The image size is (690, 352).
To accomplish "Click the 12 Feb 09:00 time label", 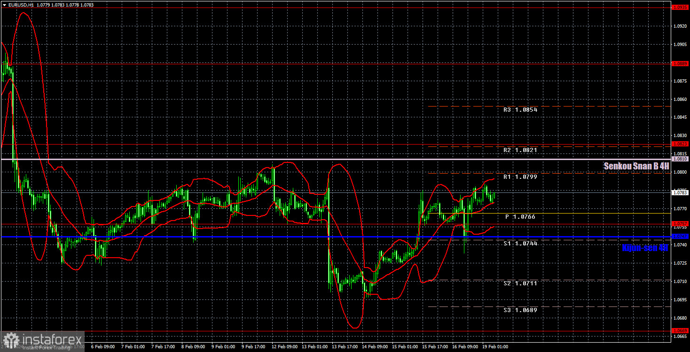I will (285, 347).
